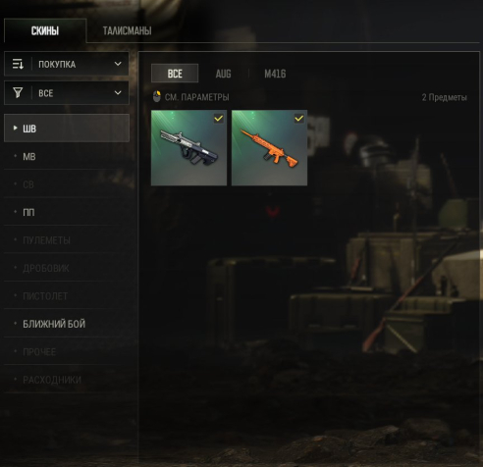Click the arrow marker beside ШВ category
483x467 pixels.
pyautogui.click(x=15, y=128)
